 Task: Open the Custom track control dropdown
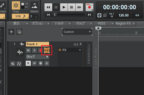click(x=77, y=32)
